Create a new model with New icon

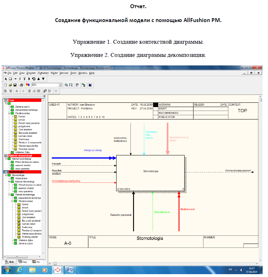point(6,85)
